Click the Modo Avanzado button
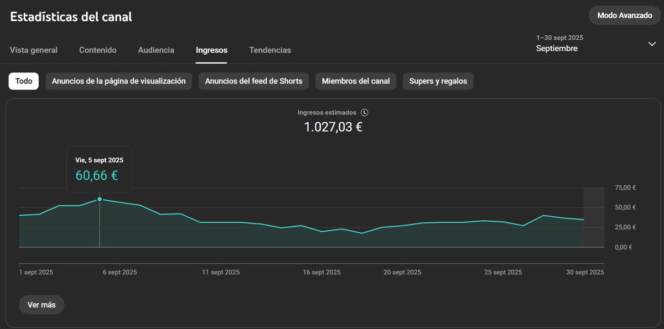This screenshot has height=329, width=664. (x=625, y=15)
